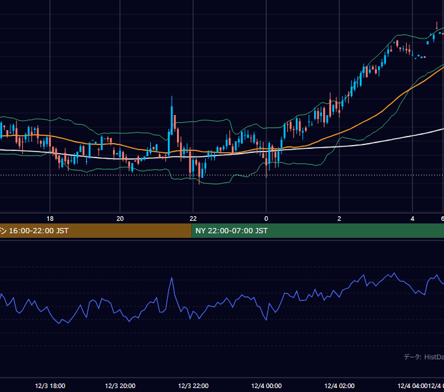Click the 2 hour axis label

340,219
